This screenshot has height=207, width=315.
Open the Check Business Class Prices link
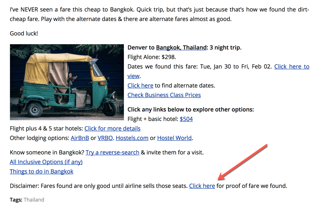[164, 95]
